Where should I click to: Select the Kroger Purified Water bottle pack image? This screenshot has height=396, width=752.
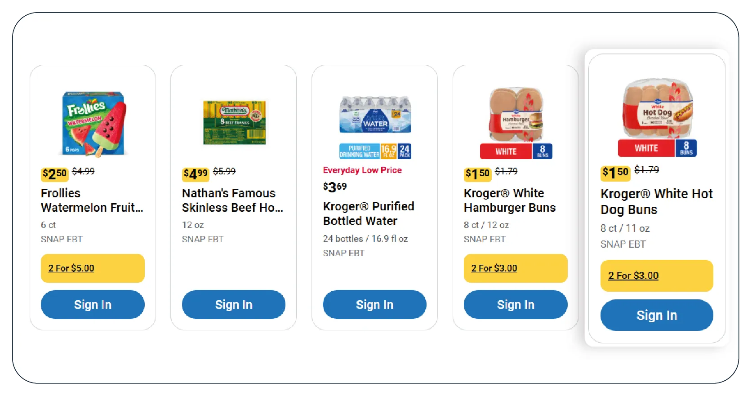375,127
